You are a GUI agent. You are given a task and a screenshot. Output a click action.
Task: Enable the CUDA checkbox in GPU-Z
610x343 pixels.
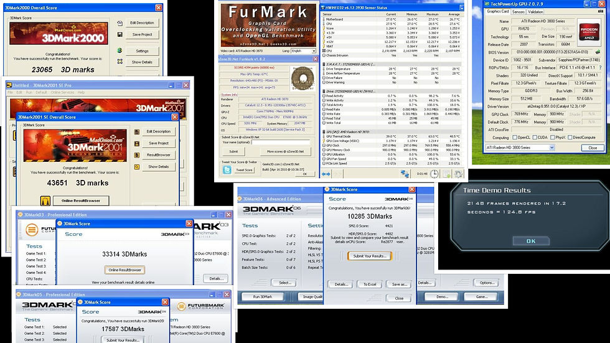pos(535,138)
